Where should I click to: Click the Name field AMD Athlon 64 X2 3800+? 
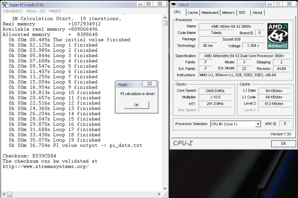[x=231, y=26]
